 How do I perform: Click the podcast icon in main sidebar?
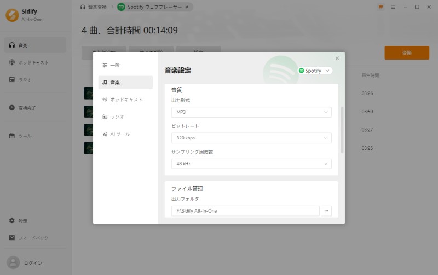[12, 62]
